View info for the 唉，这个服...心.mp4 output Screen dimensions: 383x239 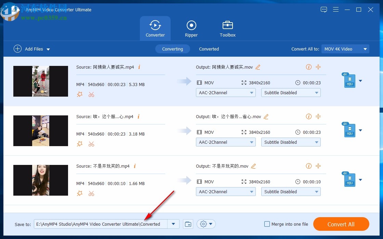(x=309, y=116)
